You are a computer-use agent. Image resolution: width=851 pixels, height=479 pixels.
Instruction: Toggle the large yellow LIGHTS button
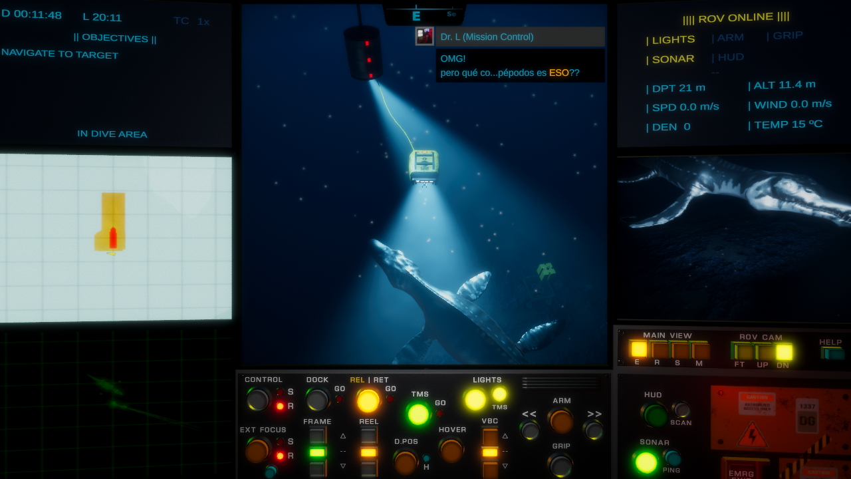(x=475, y=399)
